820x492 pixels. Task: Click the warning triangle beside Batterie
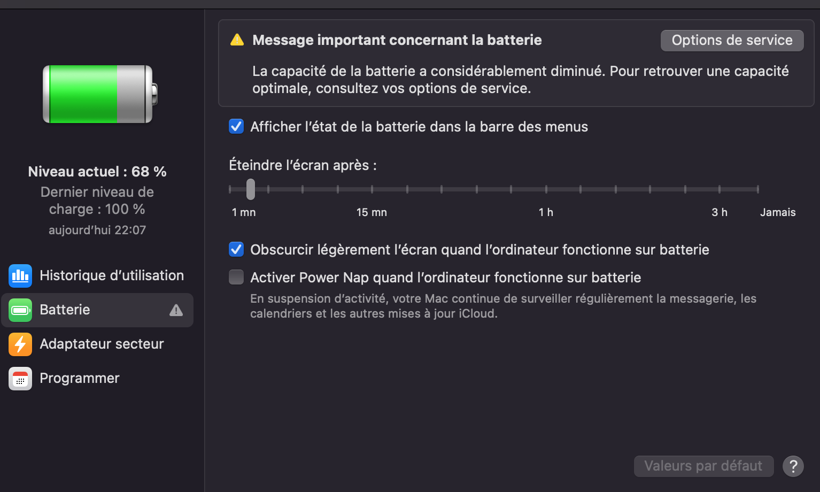click(x=176, y=310)
